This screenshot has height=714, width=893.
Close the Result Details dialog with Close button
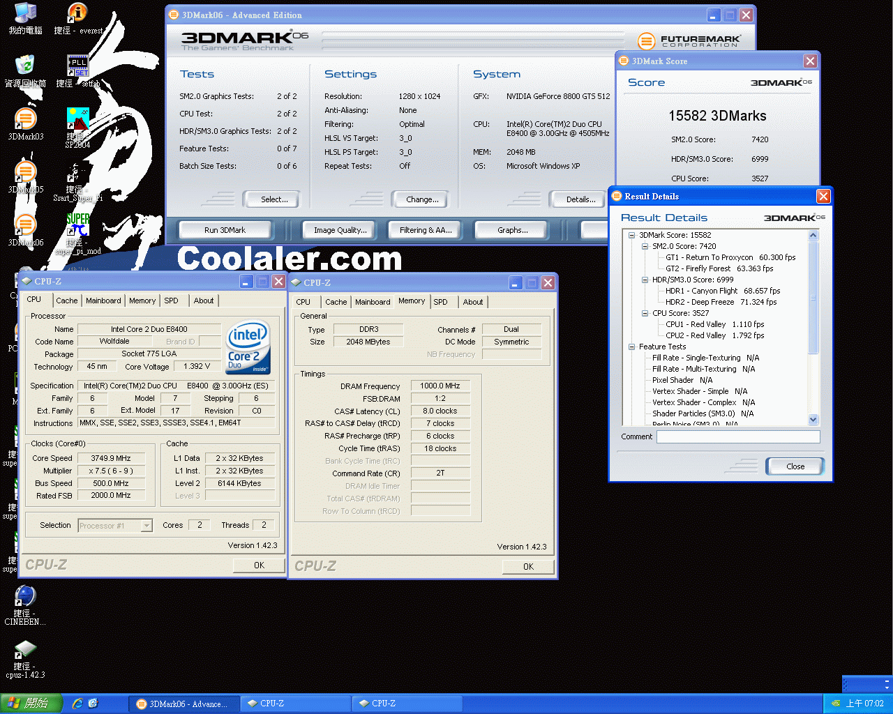click(x=795, y=466)
